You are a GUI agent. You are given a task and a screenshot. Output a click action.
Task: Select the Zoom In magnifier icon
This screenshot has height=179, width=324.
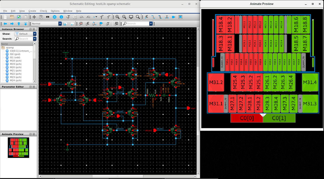click(x=117, y=17)
